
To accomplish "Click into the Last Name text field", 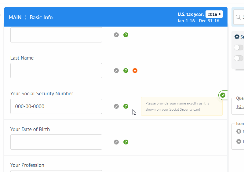I will tap(56, 71).
